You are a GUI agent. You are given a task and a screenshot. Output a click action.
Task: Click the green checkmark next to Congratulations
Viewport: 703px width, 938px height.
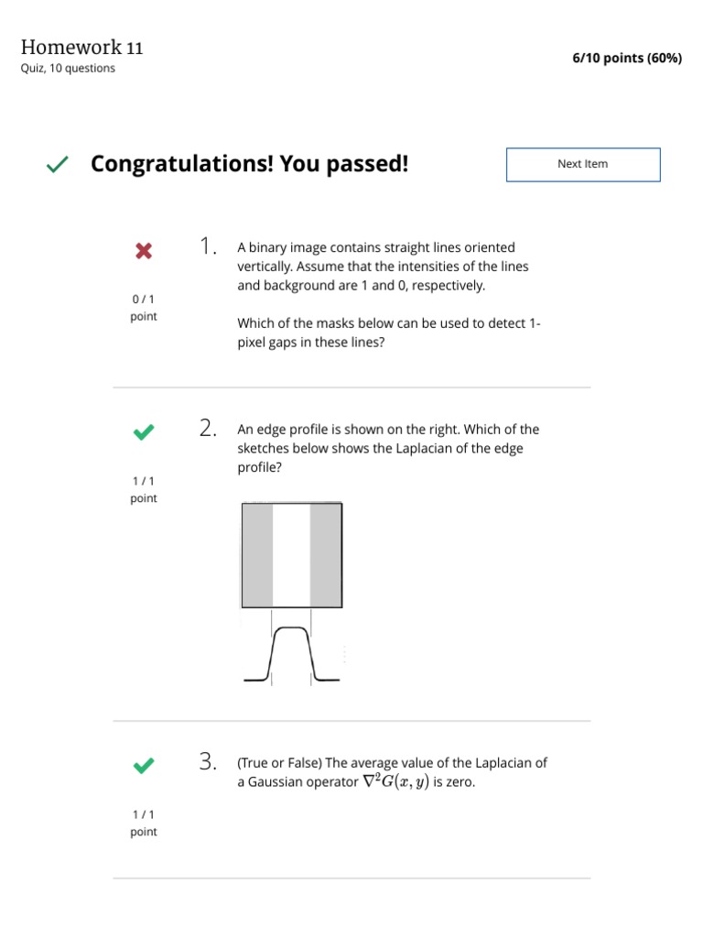click(x=57, y=165)
